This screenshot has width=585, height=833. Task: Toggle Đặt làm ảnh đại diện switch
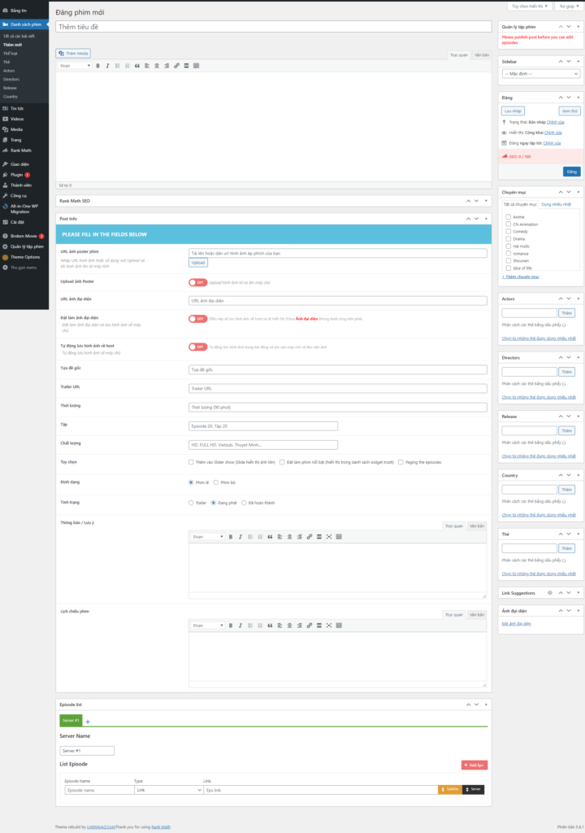[x=197, y=319]
